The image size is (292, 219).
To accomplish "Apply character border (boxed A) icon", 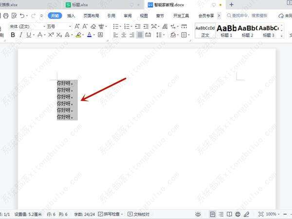I will (x=100, y=35).
